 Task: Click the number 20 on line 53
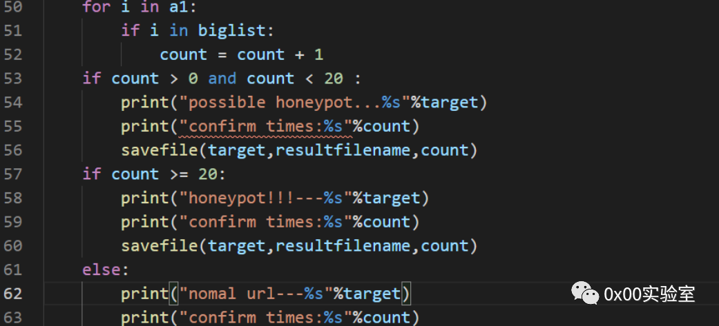pyautogui.click(x=334, y=79)
